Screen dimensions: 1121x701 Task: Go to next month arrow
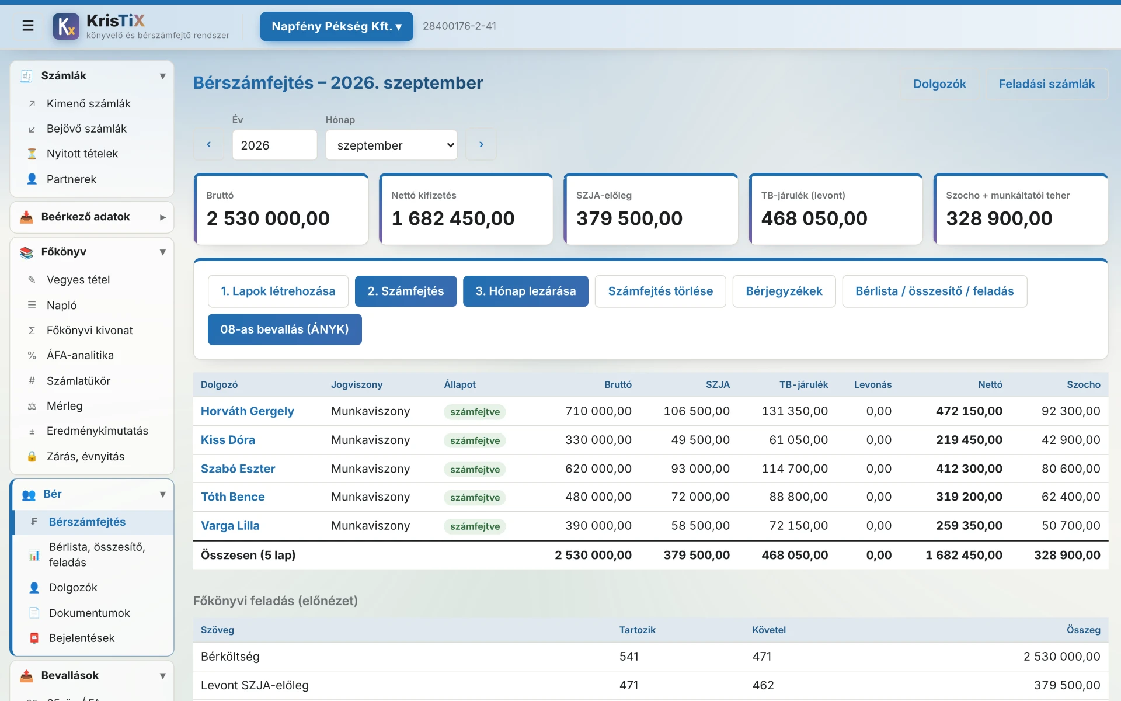tap(481, 144)
